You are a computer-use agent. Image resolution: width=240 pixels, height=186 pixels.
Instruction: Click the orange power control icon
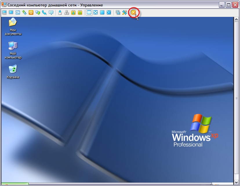(31, 12)
